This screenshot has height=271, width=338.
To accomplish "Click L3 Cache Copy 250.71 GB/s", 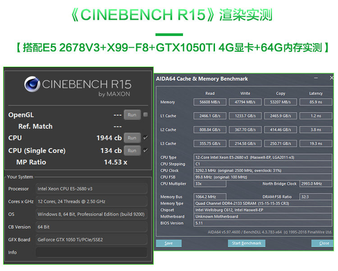I will 280,143.
